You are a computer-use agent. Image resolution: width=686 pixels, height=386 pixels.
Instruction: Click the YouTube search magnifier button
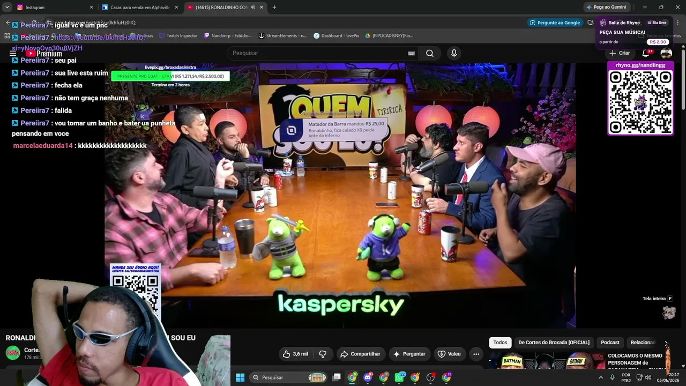(x=430, y=53)
